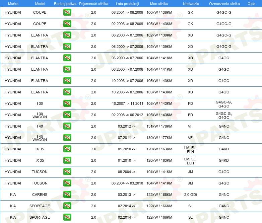Click the Rodzaj paliwa column header
Viewport: 262px width, 223px height.
(x=65, y=3)
